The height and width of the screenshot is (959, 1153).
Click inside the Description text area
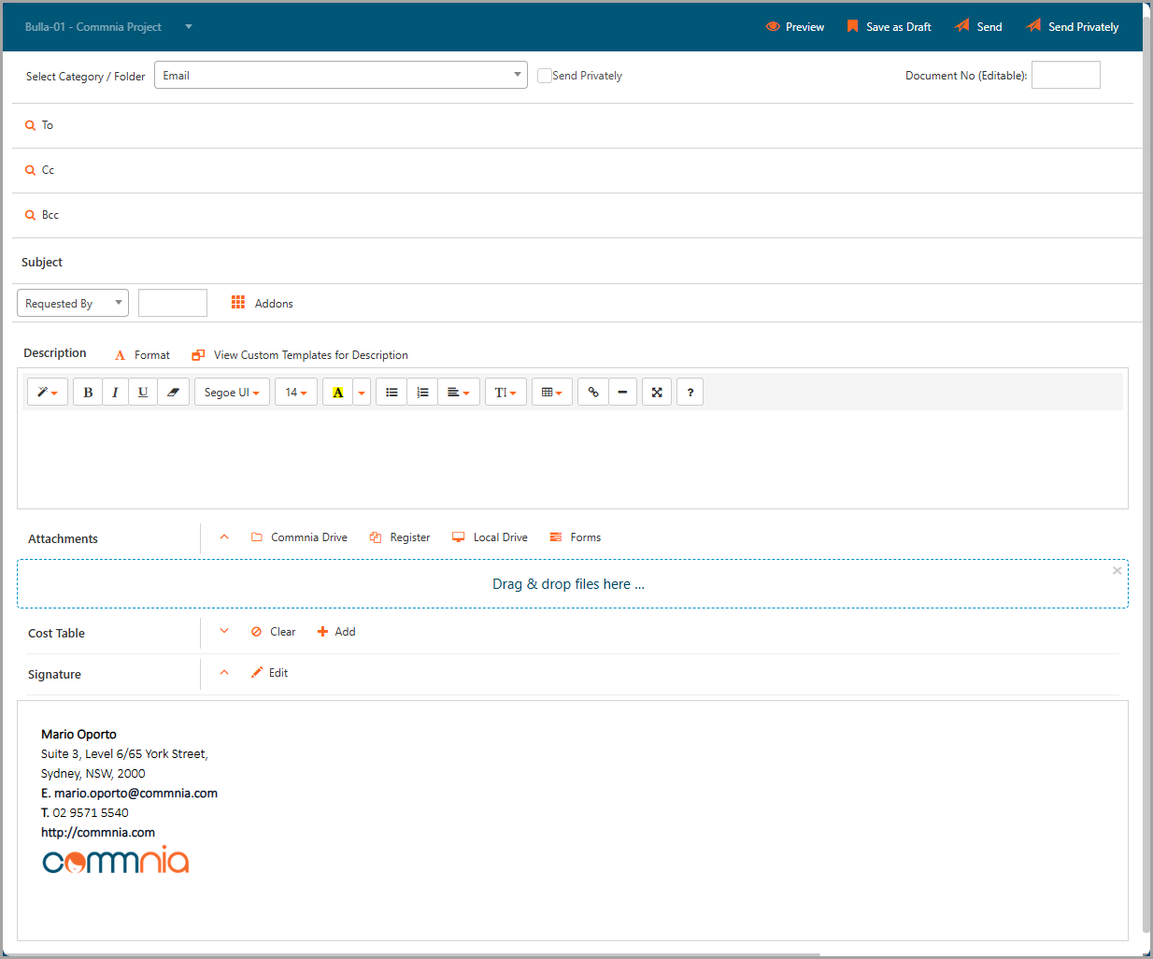(572, 459)
